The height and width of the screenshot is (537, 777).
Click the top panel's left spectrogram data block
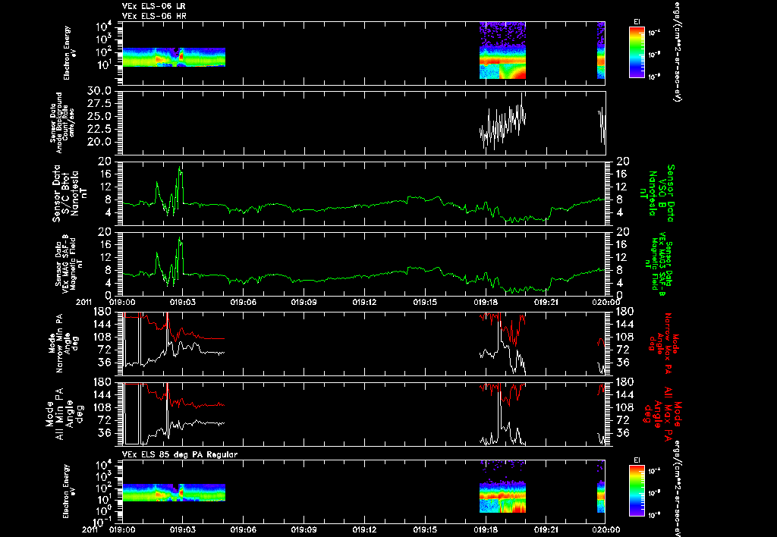click(x=174, y=57)
